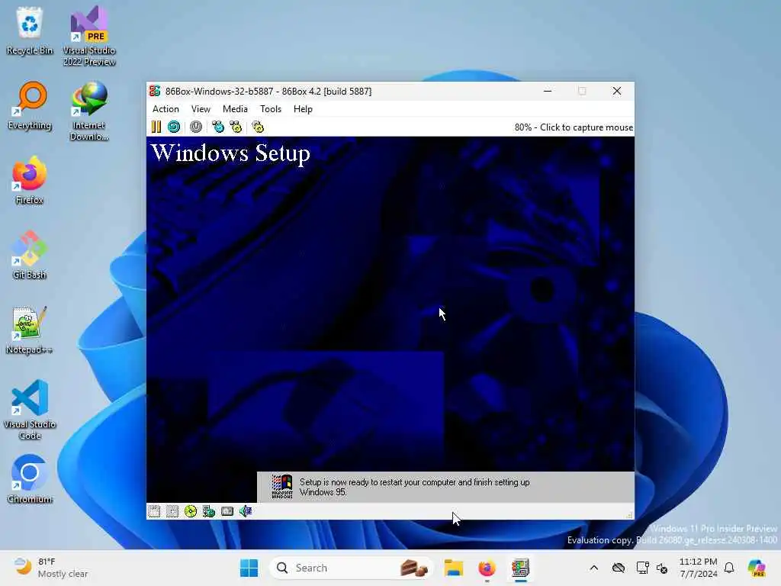Screen dimensions: 781x586
Task: Click the 'Windows Setup' heading in emulator
Action: pyautogui.click(x=230, y=153)
